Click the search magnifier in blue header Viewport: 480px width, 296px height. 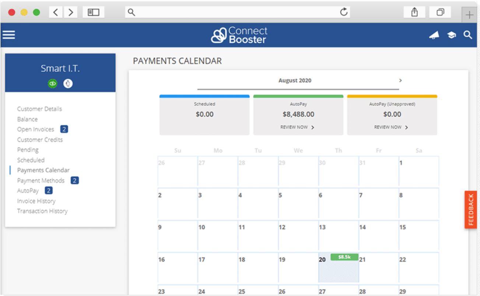pos(467,35)
